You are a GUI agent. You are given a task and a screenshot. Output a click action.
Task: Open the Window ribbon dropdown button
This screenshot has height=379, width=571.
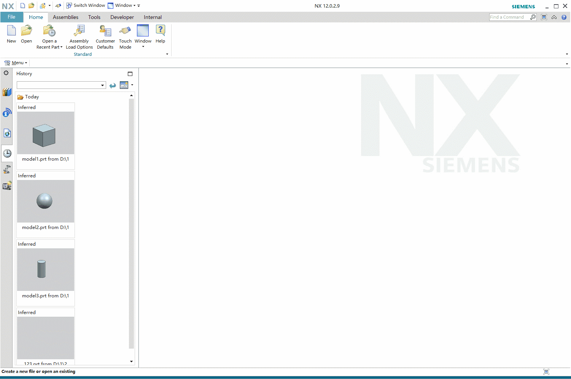coord(143,37)
